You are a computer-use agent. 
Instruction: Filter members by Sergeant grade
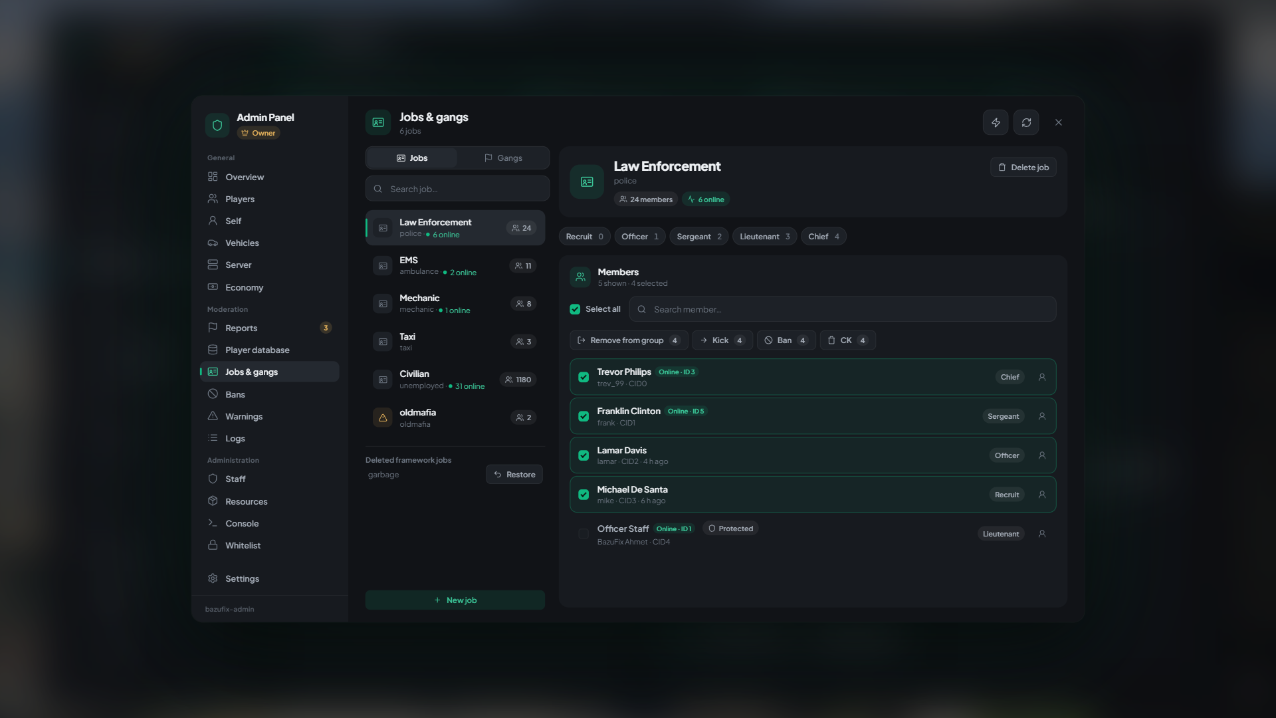pos(698,237)
